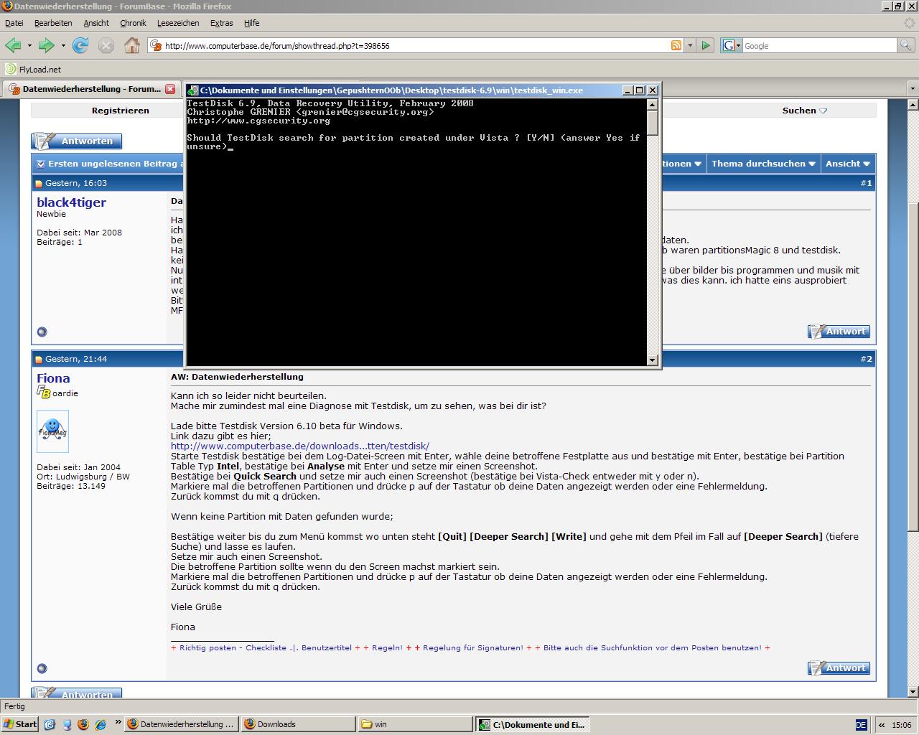Click the Regeln! signature link

click(387, 647)
